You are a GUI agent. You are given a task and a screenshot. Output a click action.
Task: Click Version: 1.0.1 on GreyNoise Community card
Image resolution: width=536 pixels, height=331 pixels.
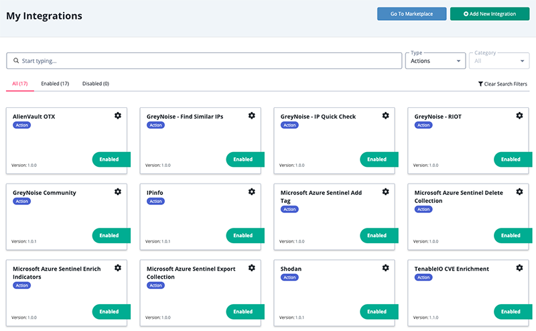(24, 241)
